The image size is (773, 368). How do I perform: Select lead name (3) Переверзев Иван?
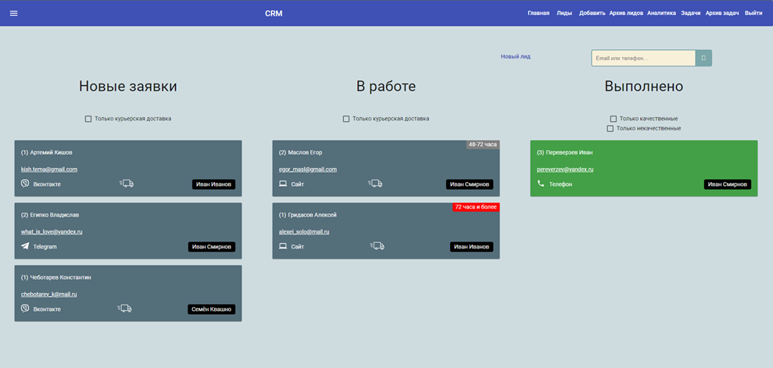[564, 152]
